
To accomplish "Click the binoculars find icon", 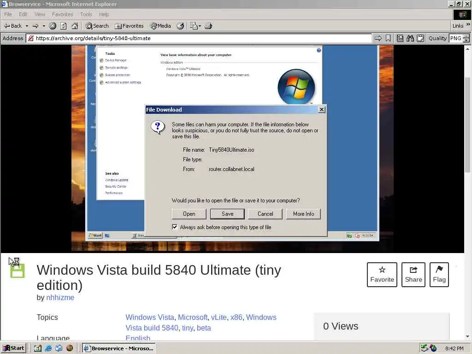I will click(410, 38).
